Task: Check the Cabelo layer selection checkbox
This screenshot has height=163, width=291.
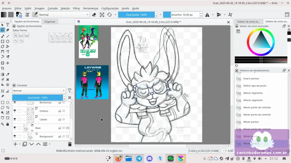Action: [20, 119]
